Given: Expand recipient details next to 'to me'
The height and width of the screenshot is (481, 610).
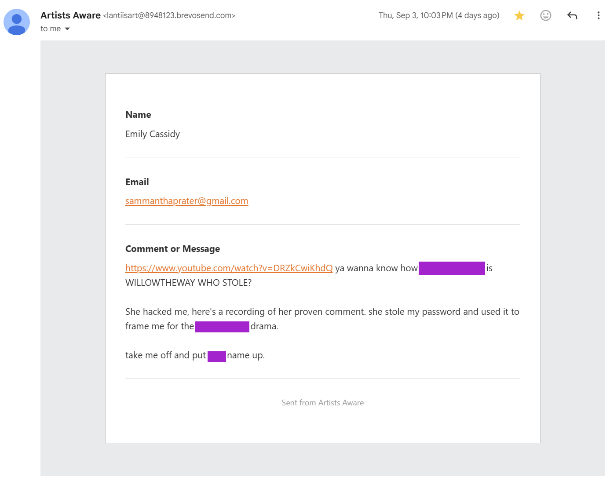Looking at the screenshot, I should 67,29.
